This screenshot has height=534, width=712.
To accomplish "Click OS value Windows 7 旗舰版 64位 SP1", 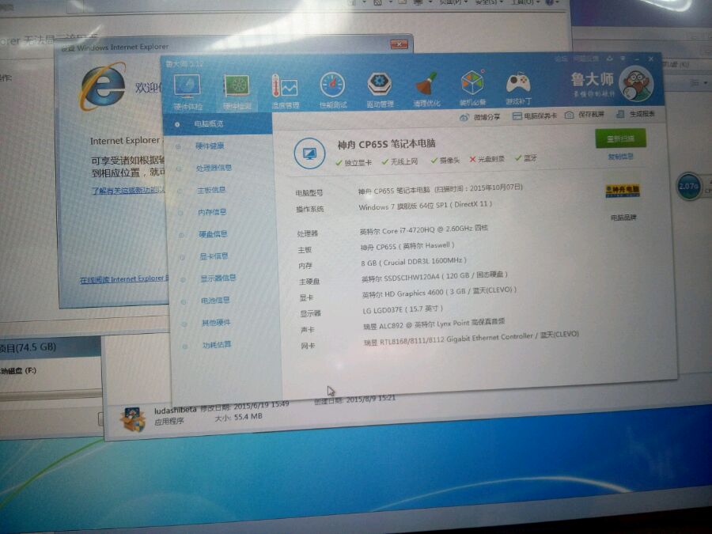I will (x=426, y=206).
